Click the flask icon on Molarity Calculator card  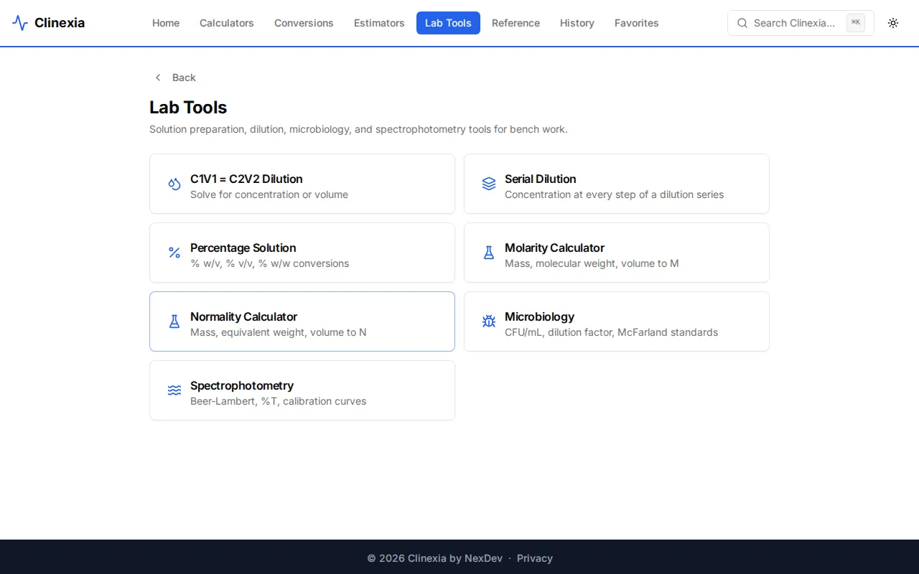pos(489,253)
